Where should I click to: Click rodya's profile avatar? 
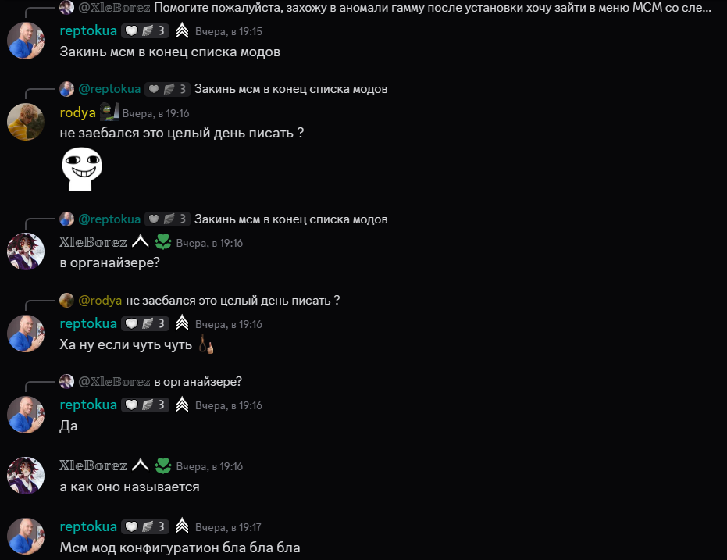[26, 122]
